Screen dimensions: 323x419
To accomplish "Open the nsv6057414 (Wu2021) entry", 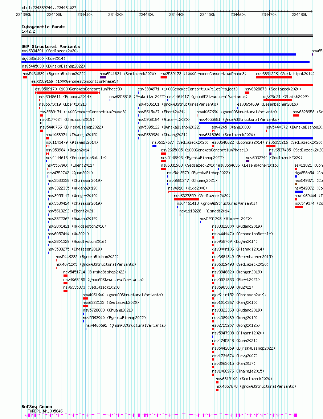I will [69, 234].
